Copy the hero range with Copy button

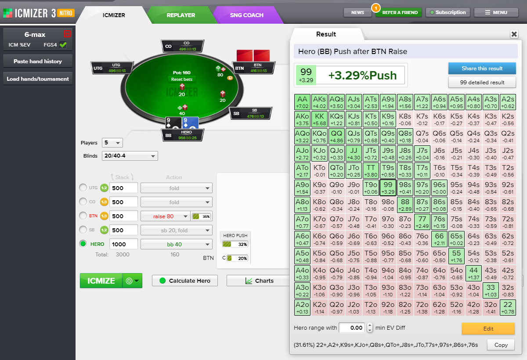click(501, 345)
